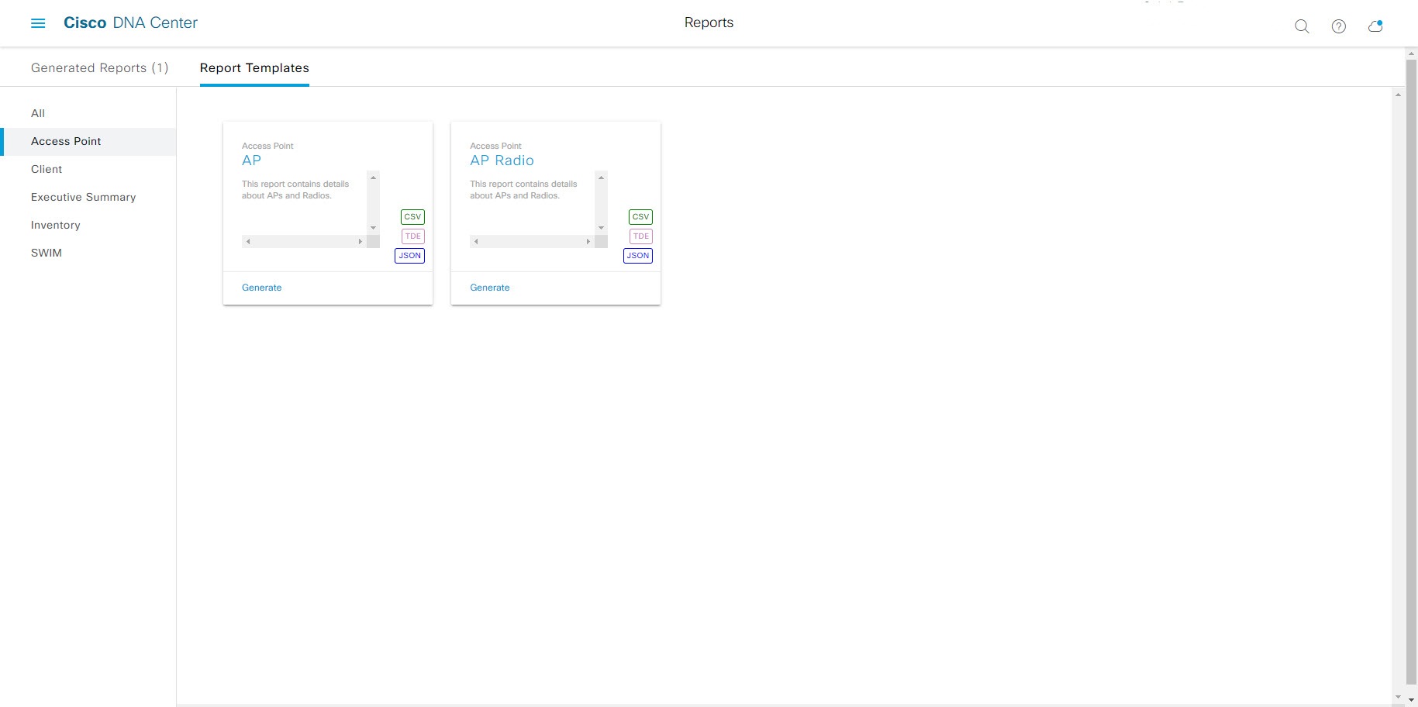Click the JSON badge on AP Radio card
This screenshot has width=1418, height=707.
click(x=637, y=256)
